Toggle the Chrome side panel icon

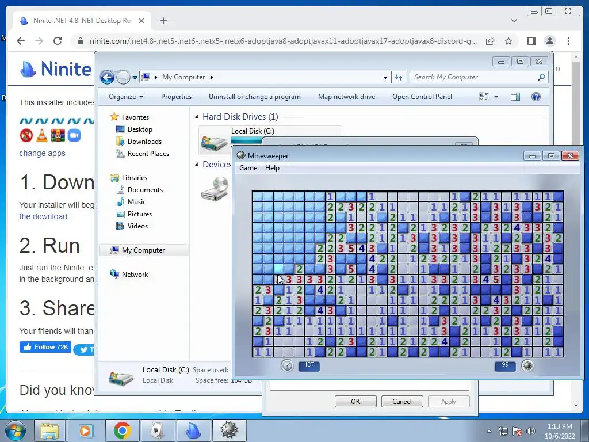[531, 41]
